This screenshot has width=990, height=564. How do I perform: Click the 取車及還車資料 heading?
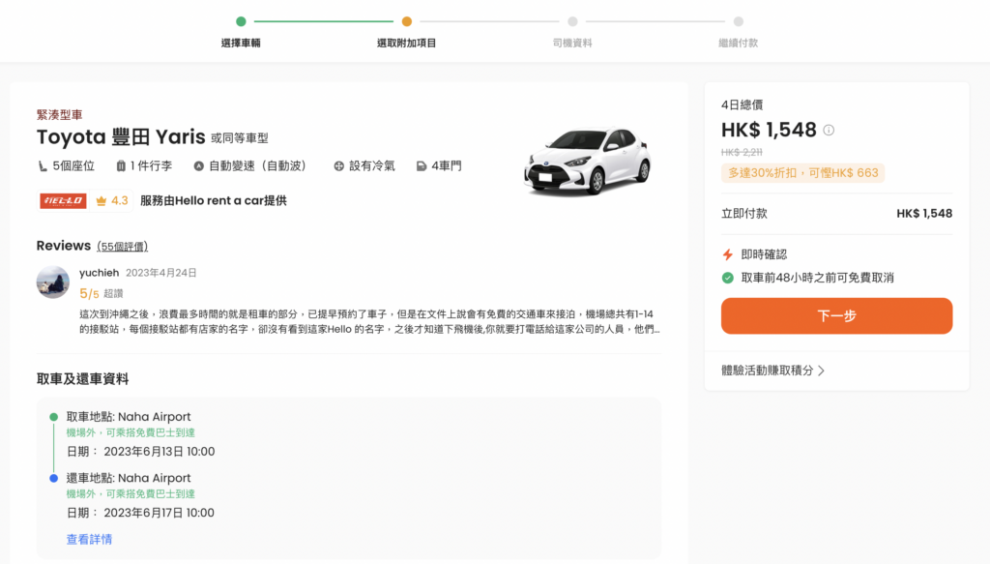pos(83,379)
